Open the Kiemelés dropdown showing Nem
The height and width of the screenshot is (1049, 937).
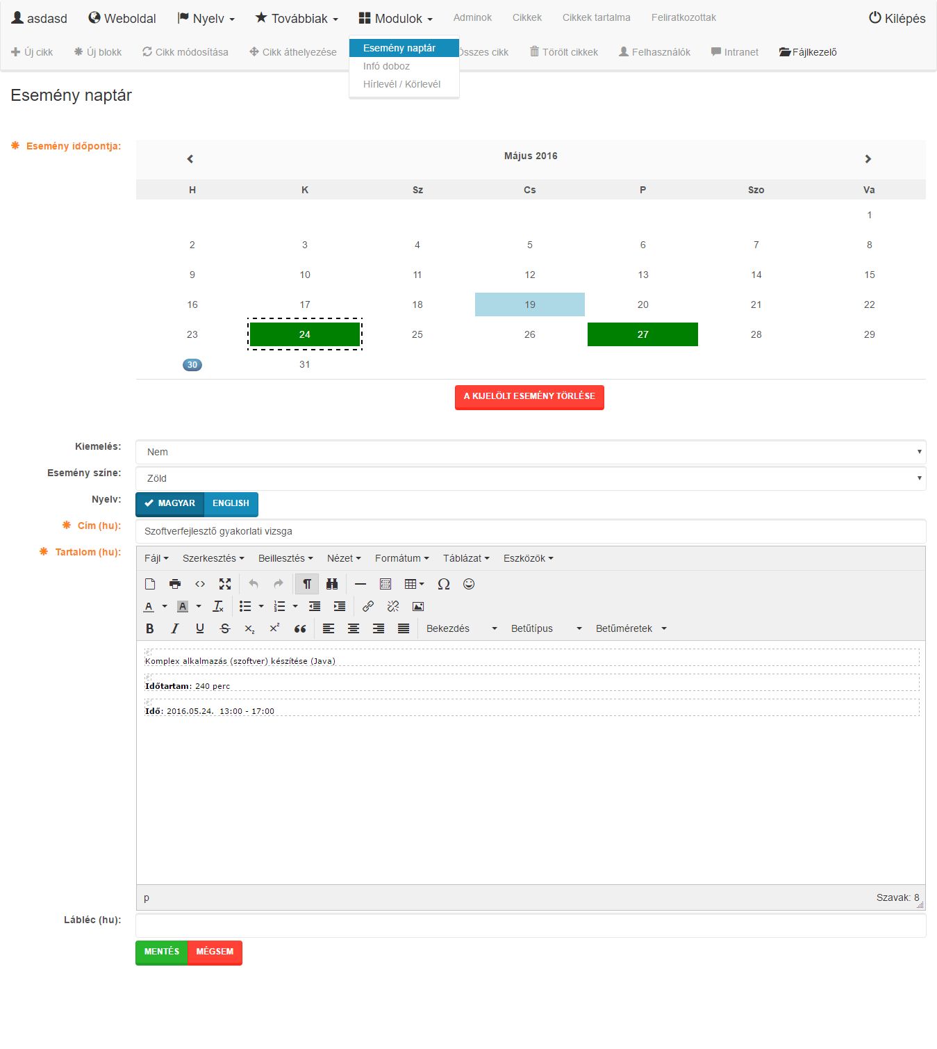[531, 452]
